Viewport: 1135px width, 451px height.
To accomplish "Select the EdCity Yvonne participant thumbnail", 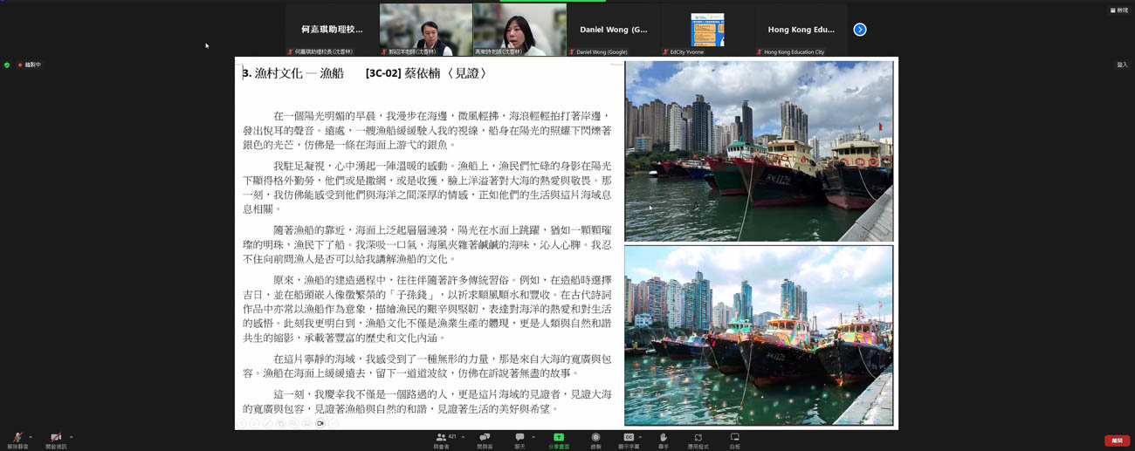I will coord(707,31).
